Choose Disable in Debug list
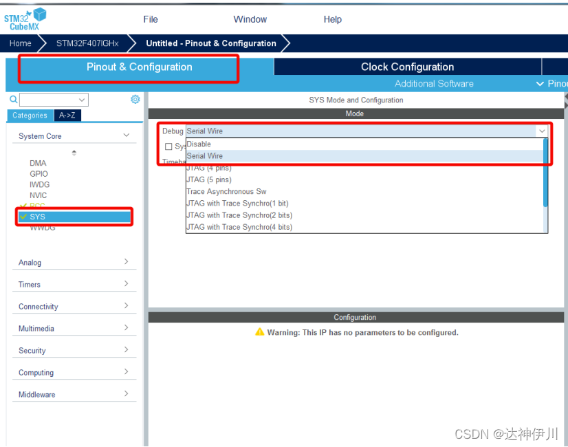The width and height of the screenshot is (568, 447). click(x=364, y=144)
